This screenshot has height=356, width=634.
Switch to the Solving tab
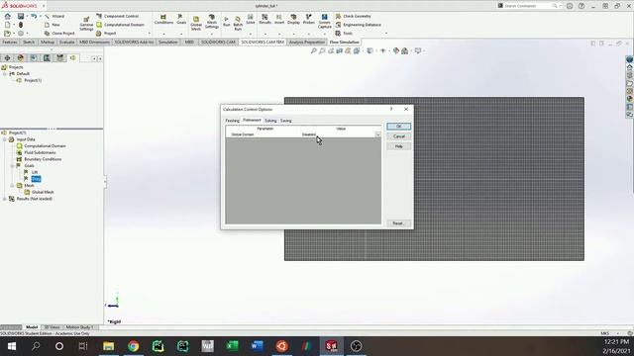(270, 121)
